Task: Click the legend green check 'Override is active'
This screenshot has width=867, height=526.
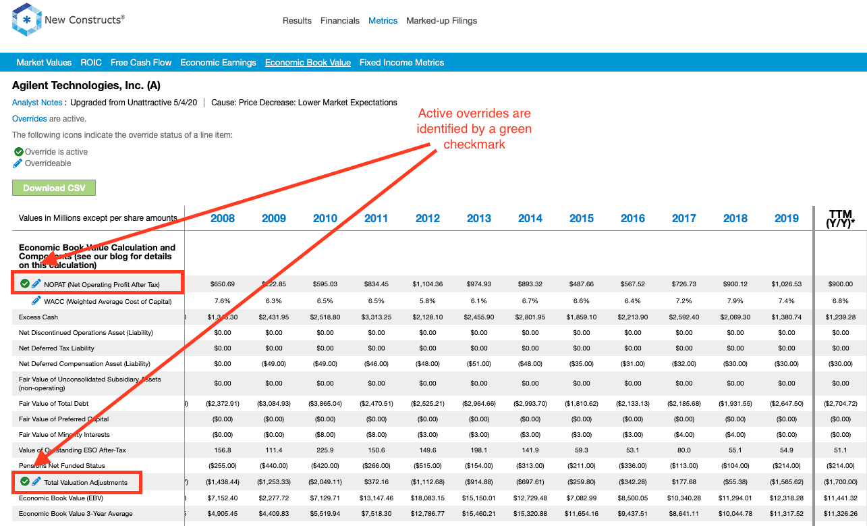Action: (x=19, y=152)
